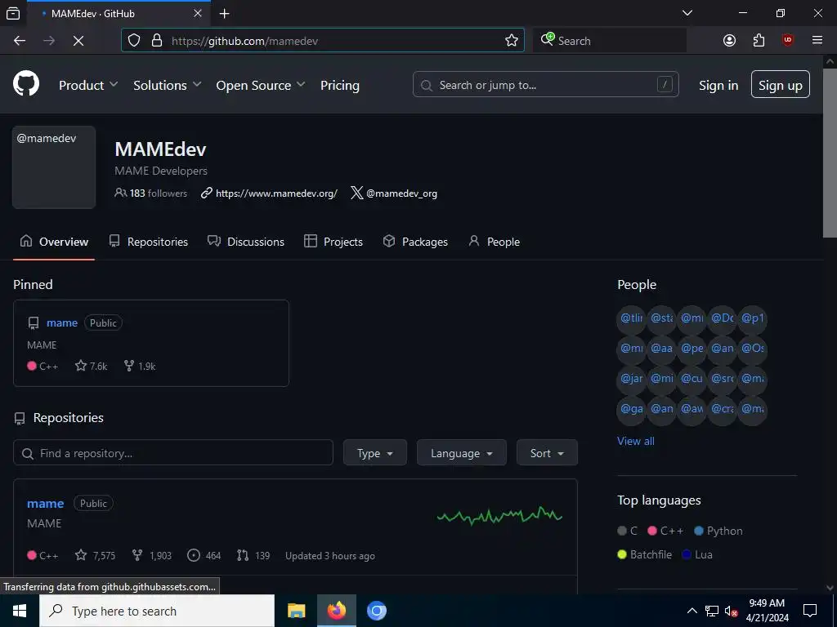Screen dimensions: 837x627
Task: Click the Sign up button
Action: pos(781,84)
